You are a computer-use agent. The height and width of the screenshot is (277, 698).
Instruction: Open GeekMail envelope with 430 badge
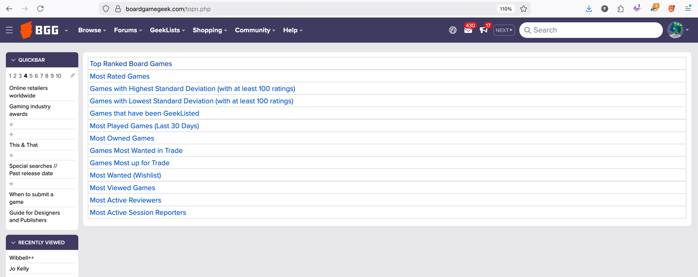click(x=468, y=30)
